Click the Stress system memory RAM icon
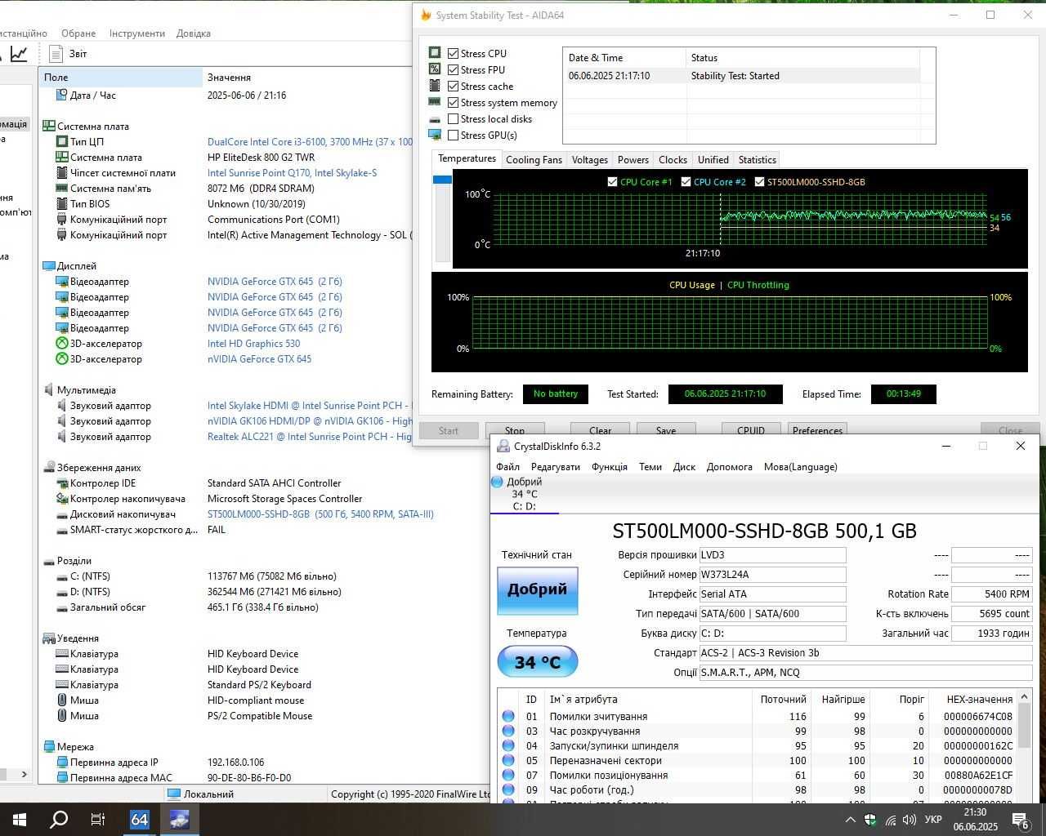The height and width of the screenshot is (836, 1046). (x=435, y=102)
